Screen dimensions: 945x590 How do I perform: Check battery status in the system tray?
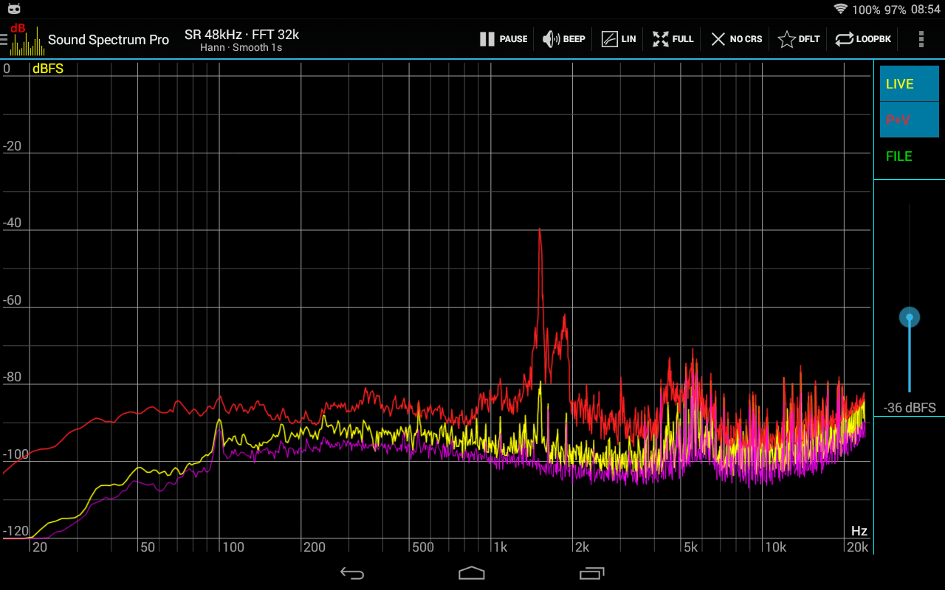click(871, 10)
